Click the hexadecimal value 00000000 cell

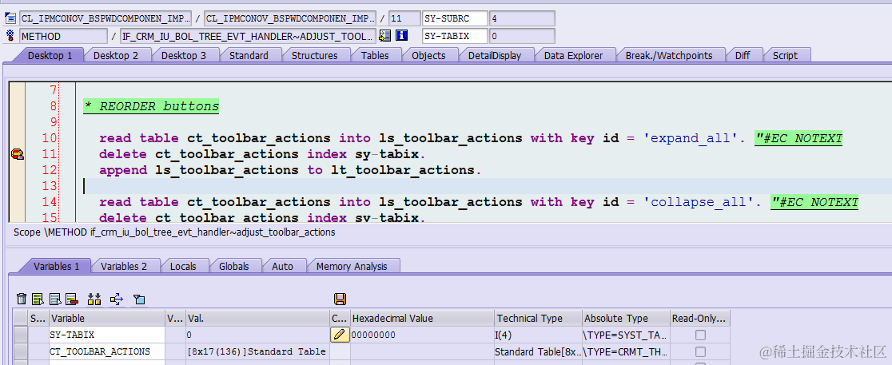pyautogui.click(x=422, y=335)
